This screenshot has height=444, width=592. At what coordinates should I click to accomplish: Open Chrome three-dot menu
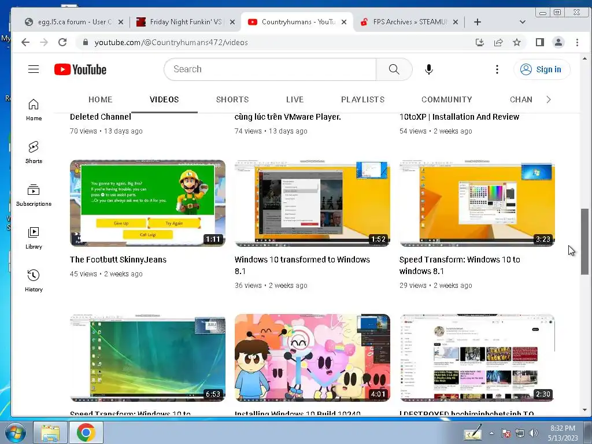tap(577, 42)
